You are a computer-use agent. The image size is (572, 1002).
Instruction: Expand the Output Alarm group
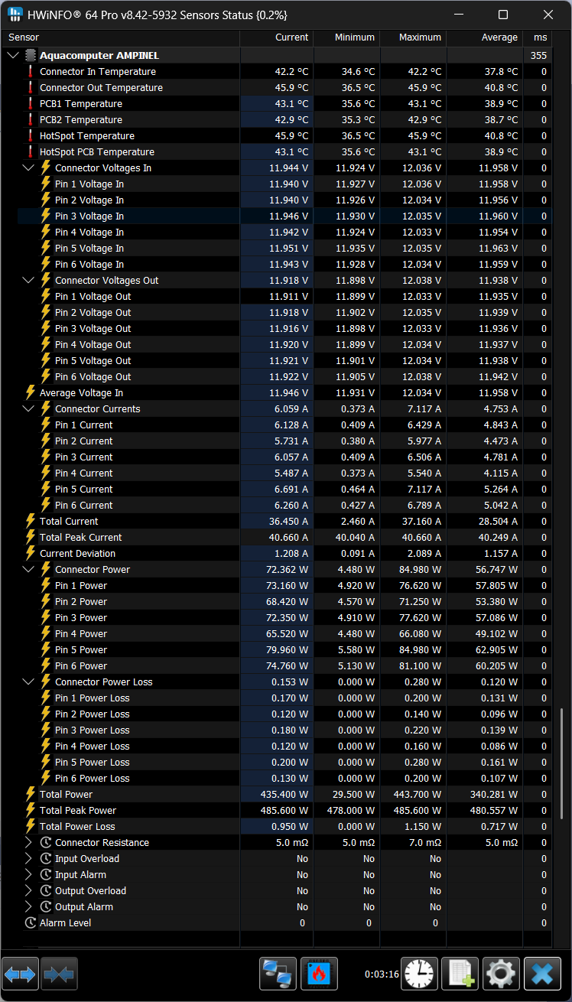[x=28, y=906]
